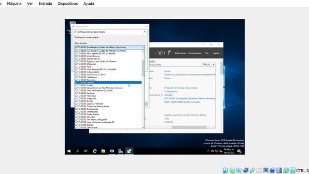309x174 pixels.
Task: Select the highlighted Caracas time zone
Action: point(108,83)
